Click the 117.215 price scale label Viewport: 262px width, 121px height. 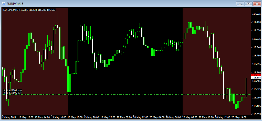tap(256, 14)
